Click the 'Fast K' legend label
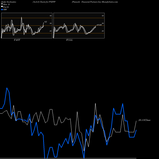The height and width of the screenshot is (159, 159). pyautogui.click(x=6, y=7)
